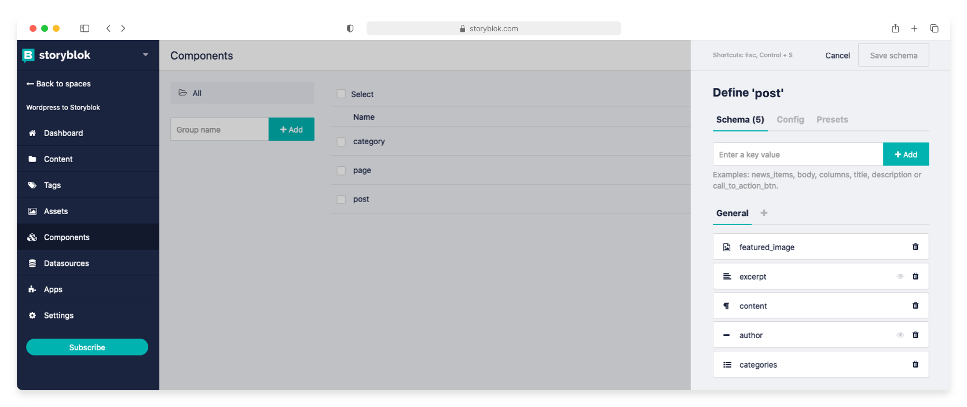Switch to the Presets tab
Viewport: 967px width, 407px height.
pos(832,120)
